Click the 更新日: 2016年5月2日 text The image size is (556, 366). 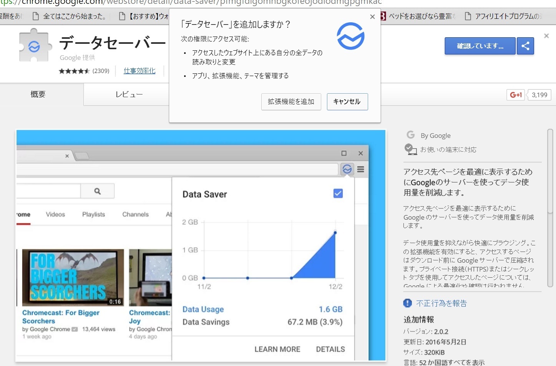coord(435,342)
